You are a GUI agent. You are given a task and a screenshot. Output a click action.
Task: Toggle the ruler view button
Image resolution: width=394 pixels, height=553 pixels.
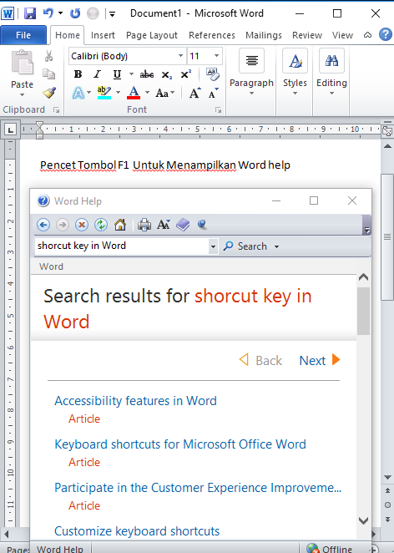387,130
